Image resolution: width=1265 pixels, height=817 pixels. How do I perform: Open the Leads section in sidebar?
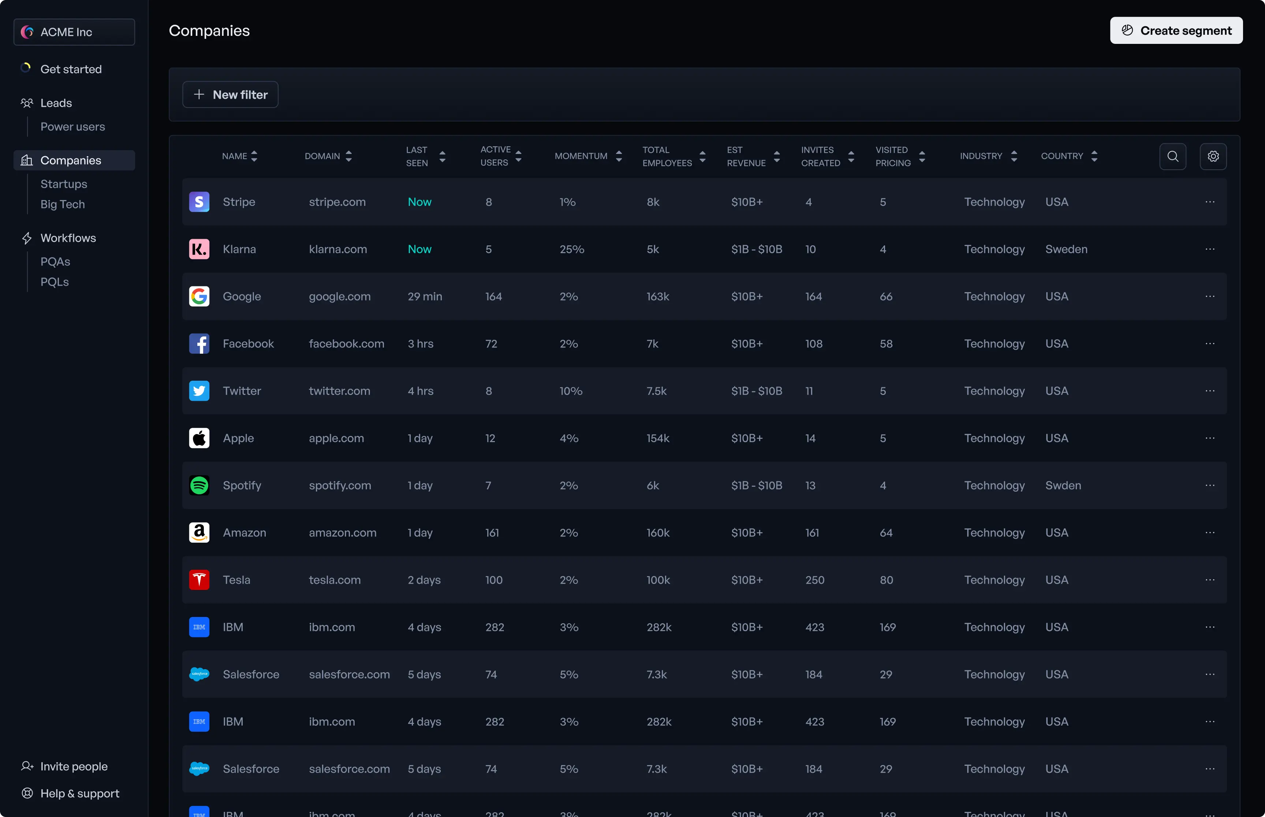pos(56,103)
